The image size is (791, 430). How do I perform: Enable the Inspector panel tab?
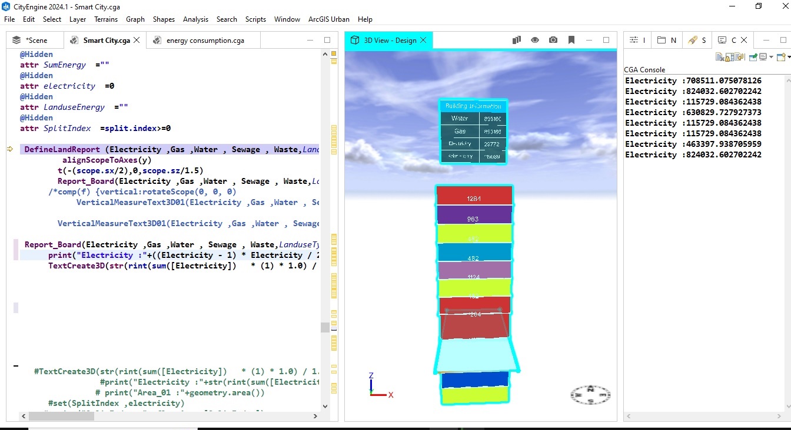[636, 40]
